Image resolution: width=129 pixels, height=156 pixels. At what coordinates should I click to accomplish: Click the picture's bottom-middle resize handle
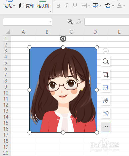(63, 132)
